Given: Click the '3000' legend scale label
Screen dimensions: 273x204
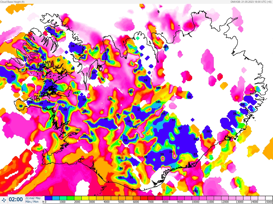Looking at the screenshot, I should coord(92,202).
